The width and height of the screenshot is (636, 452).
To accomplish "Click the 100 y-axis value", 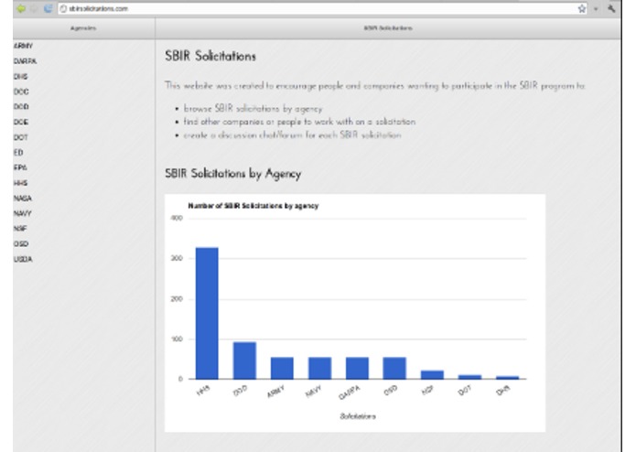I will [177, 339].
